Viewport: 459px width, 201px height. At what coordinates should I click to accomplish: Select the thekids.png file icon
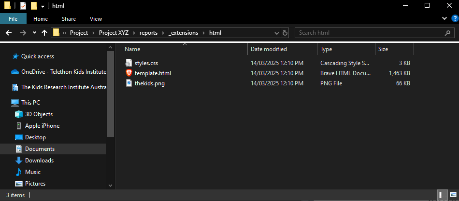(x=129, y=83)
